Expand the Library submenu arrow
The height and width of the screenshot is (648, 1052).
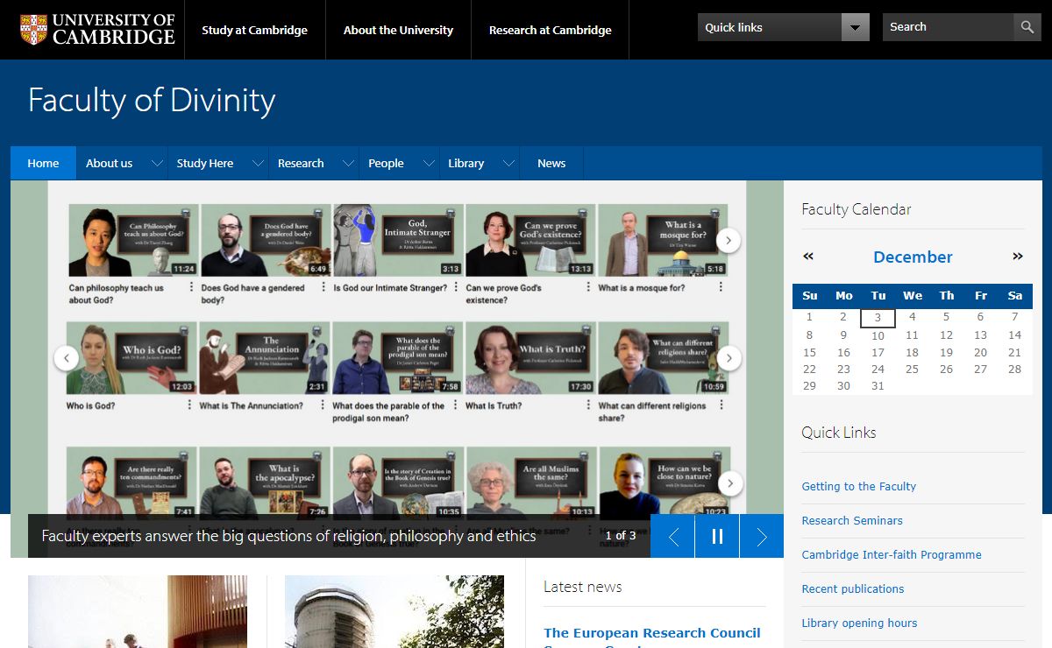point(509,163)
